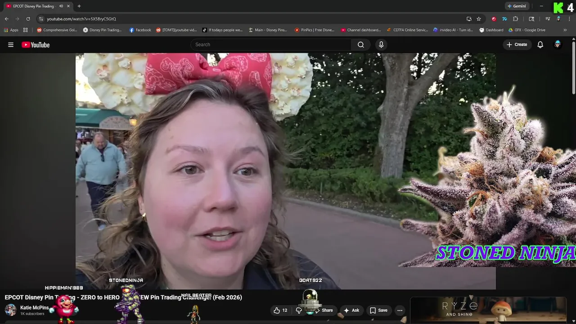
Task: Click the install app icon in address bar
Action: click(469, 19)
